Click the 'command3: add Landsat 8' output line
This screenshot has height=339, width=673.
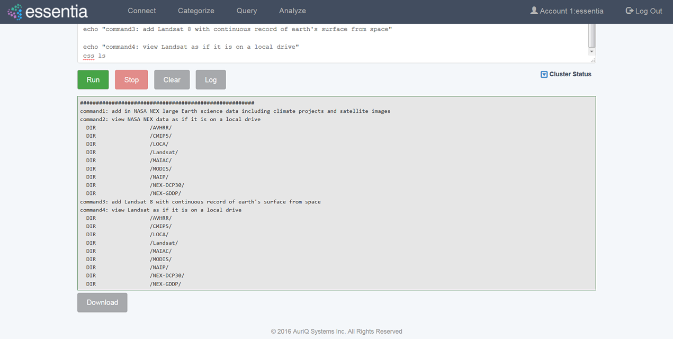tap(200, 202)
